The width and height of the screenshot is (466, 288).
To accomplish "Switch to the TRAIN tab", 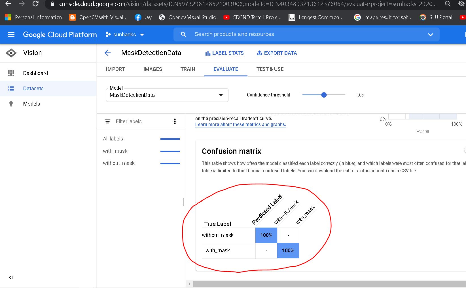I will 188,69.
